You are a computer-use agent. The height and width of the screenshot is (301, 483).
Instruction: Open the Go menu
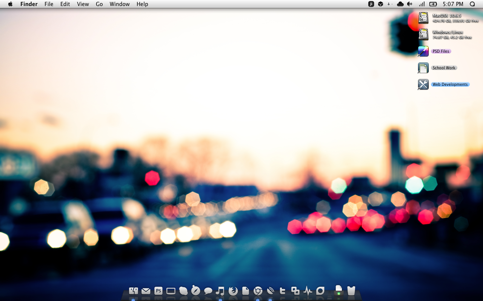pos(99,4)
